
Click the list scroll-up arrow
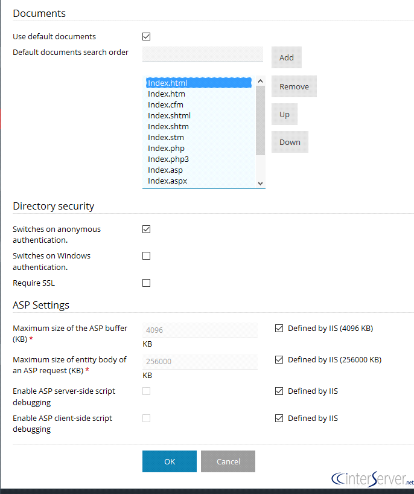[260, 81]
